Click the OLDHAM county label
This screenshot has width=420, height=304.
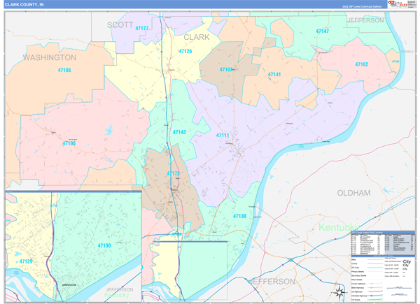[x=353, y=193]
